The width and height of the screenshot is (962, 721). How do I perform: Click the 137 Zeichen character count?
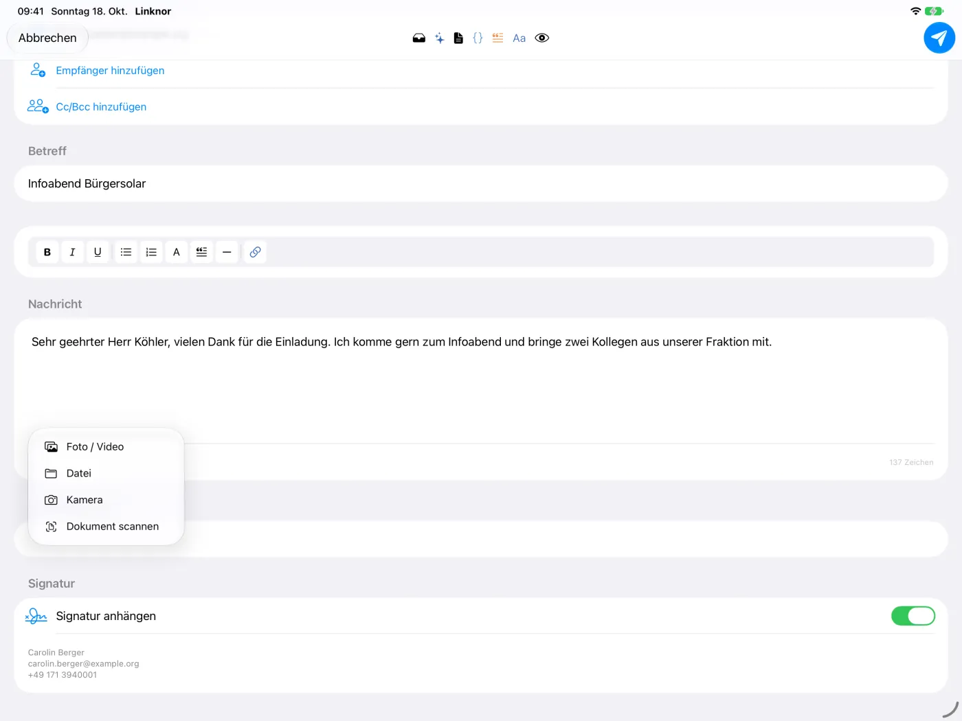(911, 463)
